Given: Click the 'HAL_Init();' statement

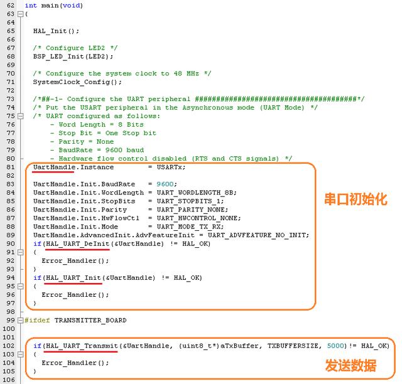Looking at the screenshot, I should 56,31.
